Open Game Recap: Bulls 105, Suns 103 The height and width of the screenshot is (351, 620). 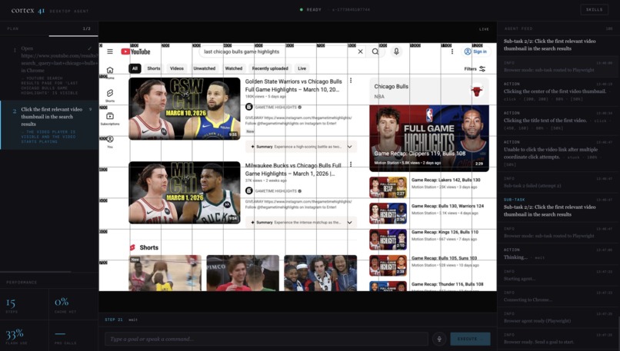click(444, 258)
